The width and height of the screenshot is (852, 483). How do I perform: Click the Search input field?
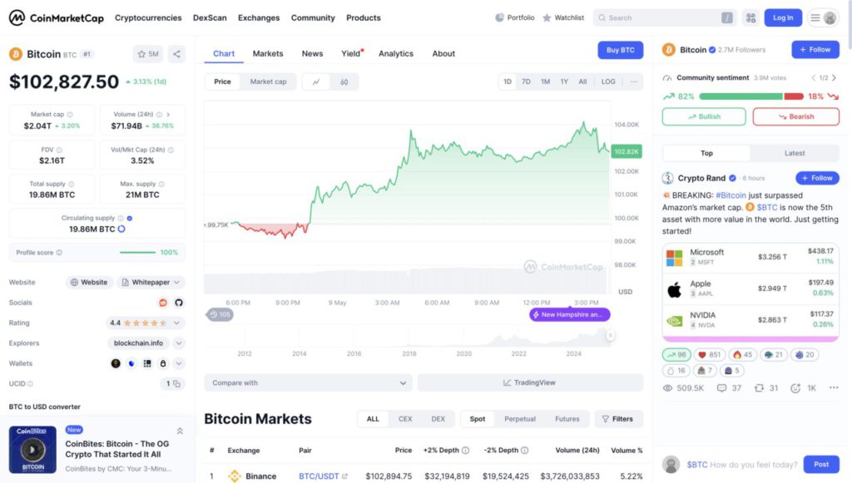tap(661, 17)
